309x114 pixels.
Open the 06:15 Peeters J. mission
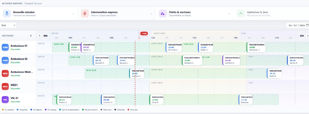64,100
